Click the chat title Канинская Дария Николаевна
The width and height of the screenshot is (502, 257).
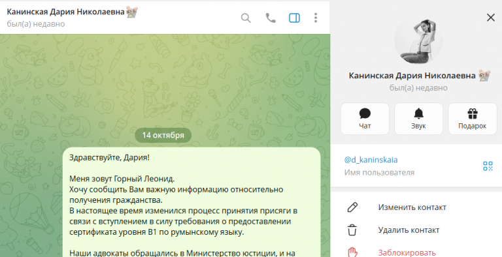pos(65,12)
